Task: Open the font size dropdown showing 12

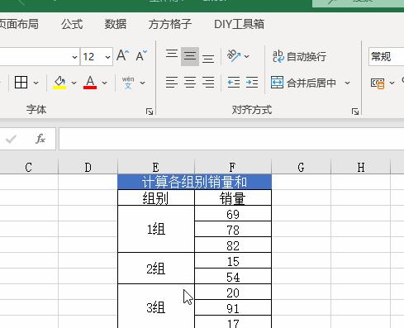Action: pyautogui.click(x=107, y=57)
